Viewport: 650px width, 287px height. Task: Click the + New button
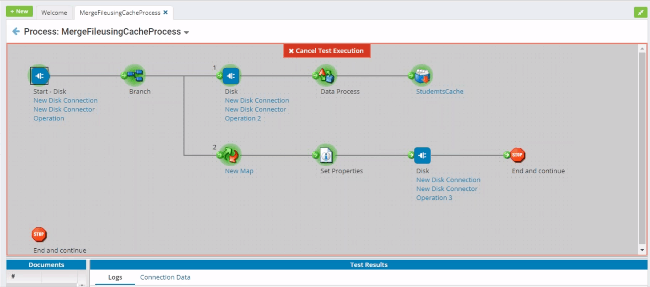[x=19, y=11]
